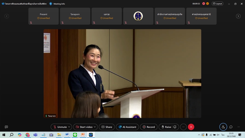Expand the audio options arrow beside Unmute
The height and width of the screenshot is (138, 245).
69,127
